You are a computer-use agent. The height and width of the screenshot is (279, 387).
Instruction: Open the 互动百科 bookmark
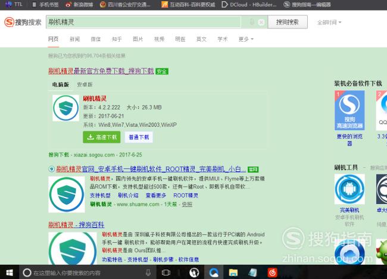tap(188, 4)
